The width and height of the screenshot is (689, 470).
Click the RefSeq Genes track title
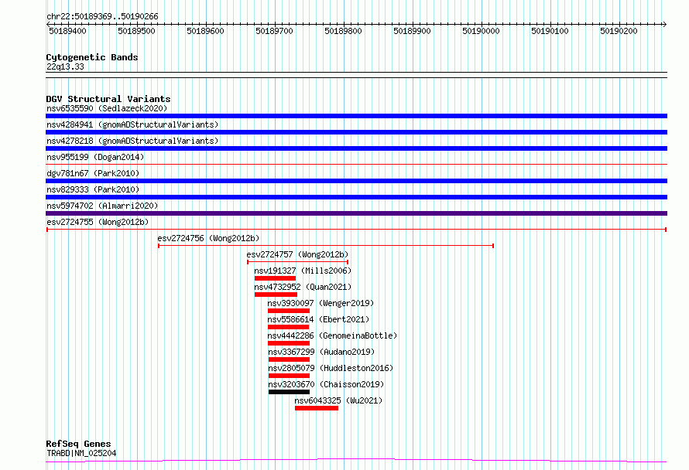pos(78,444)
